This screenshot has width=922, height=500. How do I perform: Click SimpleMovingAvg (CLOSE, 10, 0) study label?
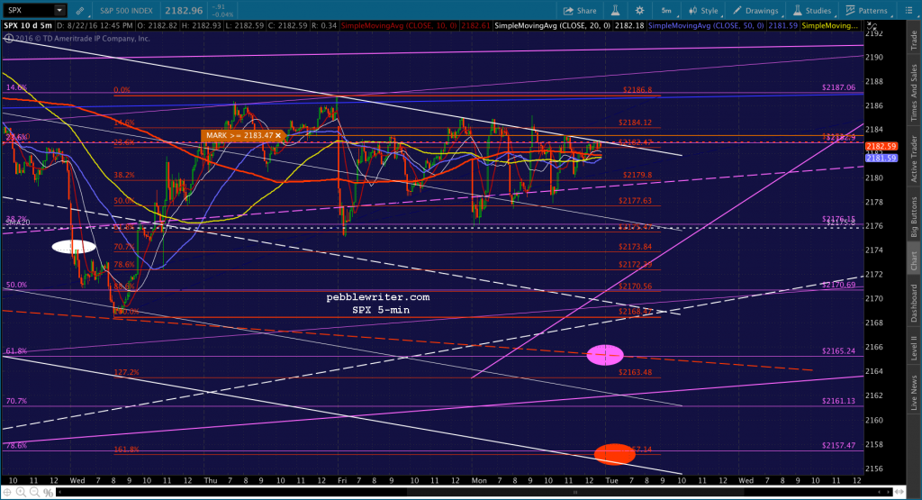click(399, 26)
